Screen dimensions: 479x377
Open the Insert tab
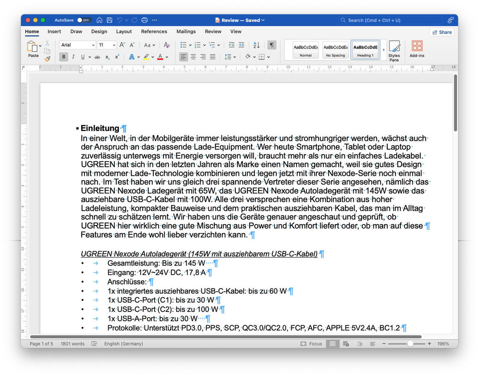coord(54,31)
